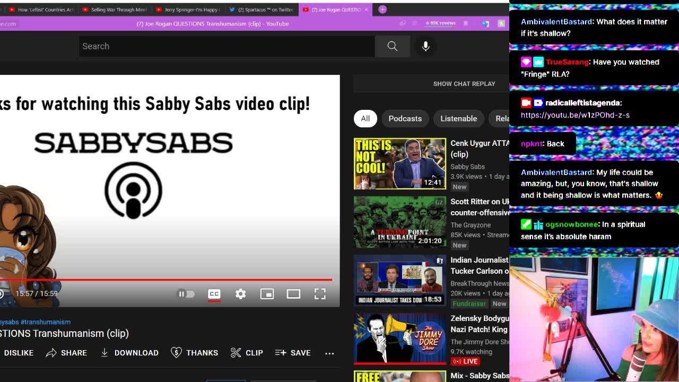Enter fullscreen on the video player
Viewport: 679px width, 382px height.
click(x=320, y=294)
